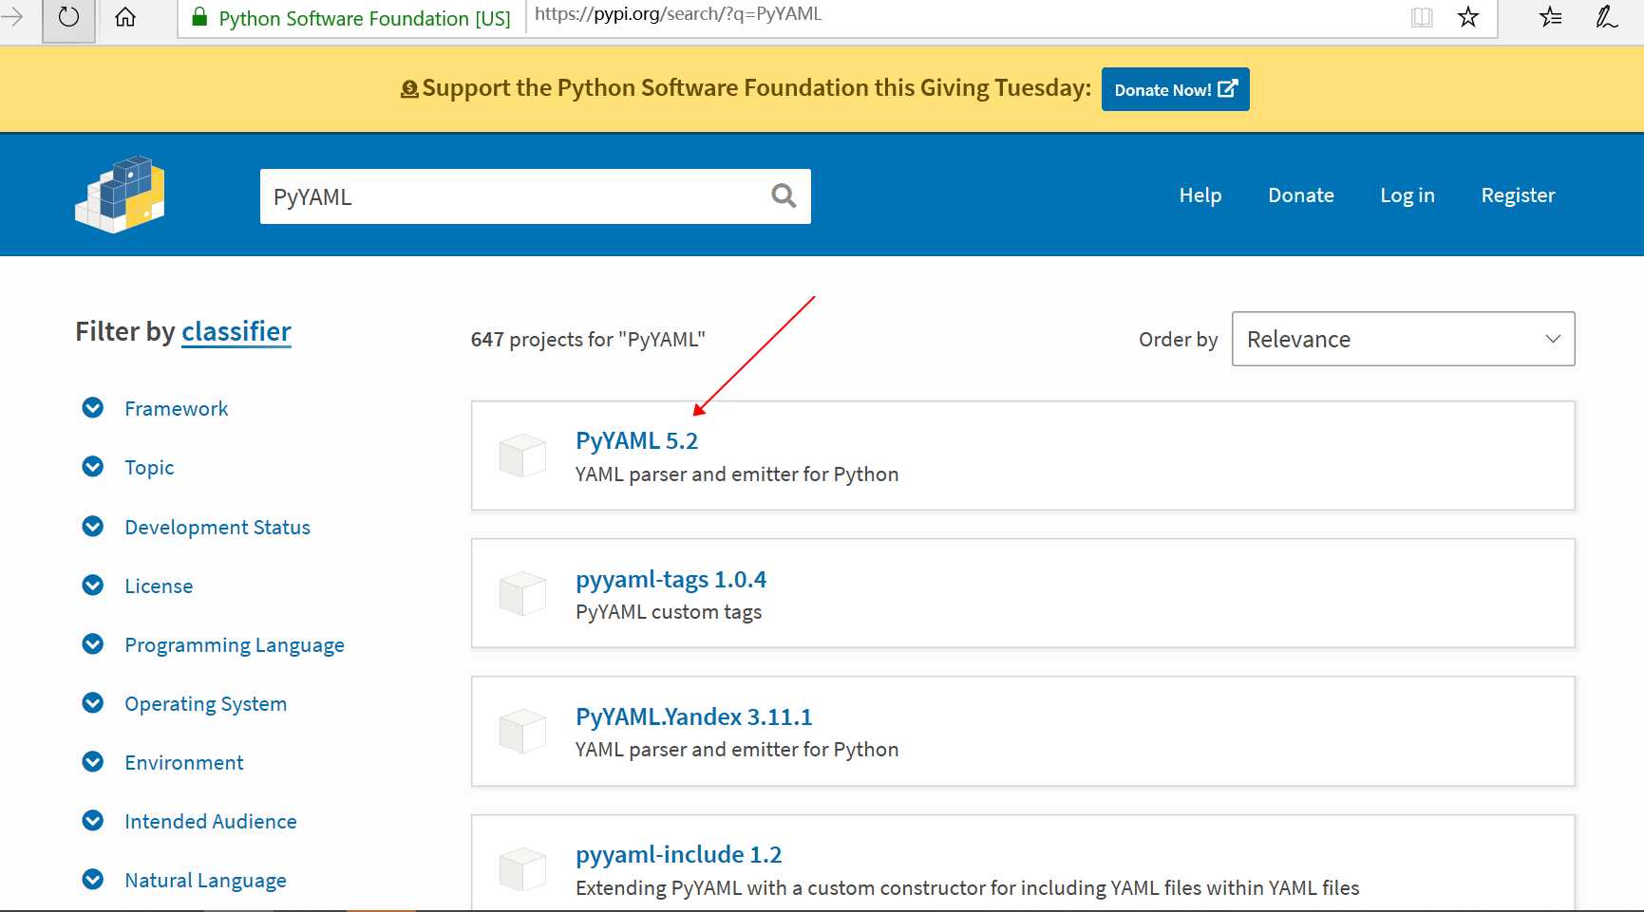
Task: Click the PyPI logo
Action: [x=121, y=195]
